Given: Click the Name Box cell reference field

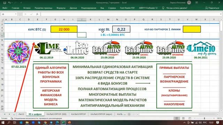Looking at the screenshot, I should 8,14.
